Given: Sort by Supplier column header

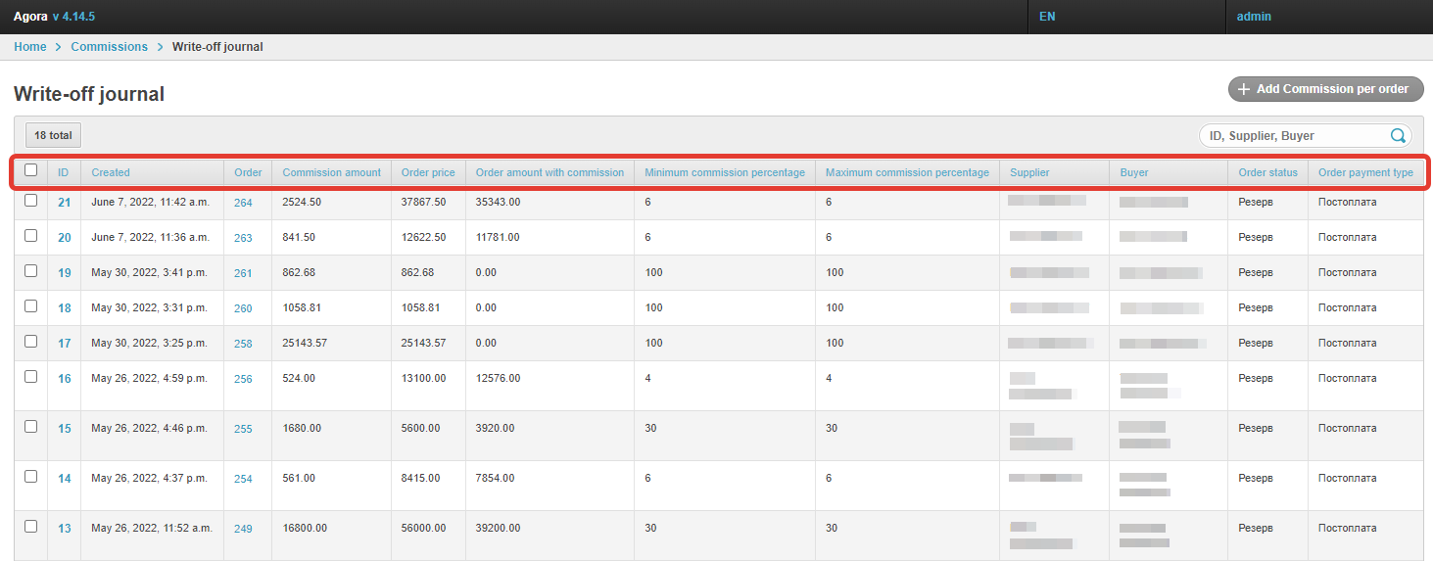Looking at the screenshot, I should (1029, 172).
